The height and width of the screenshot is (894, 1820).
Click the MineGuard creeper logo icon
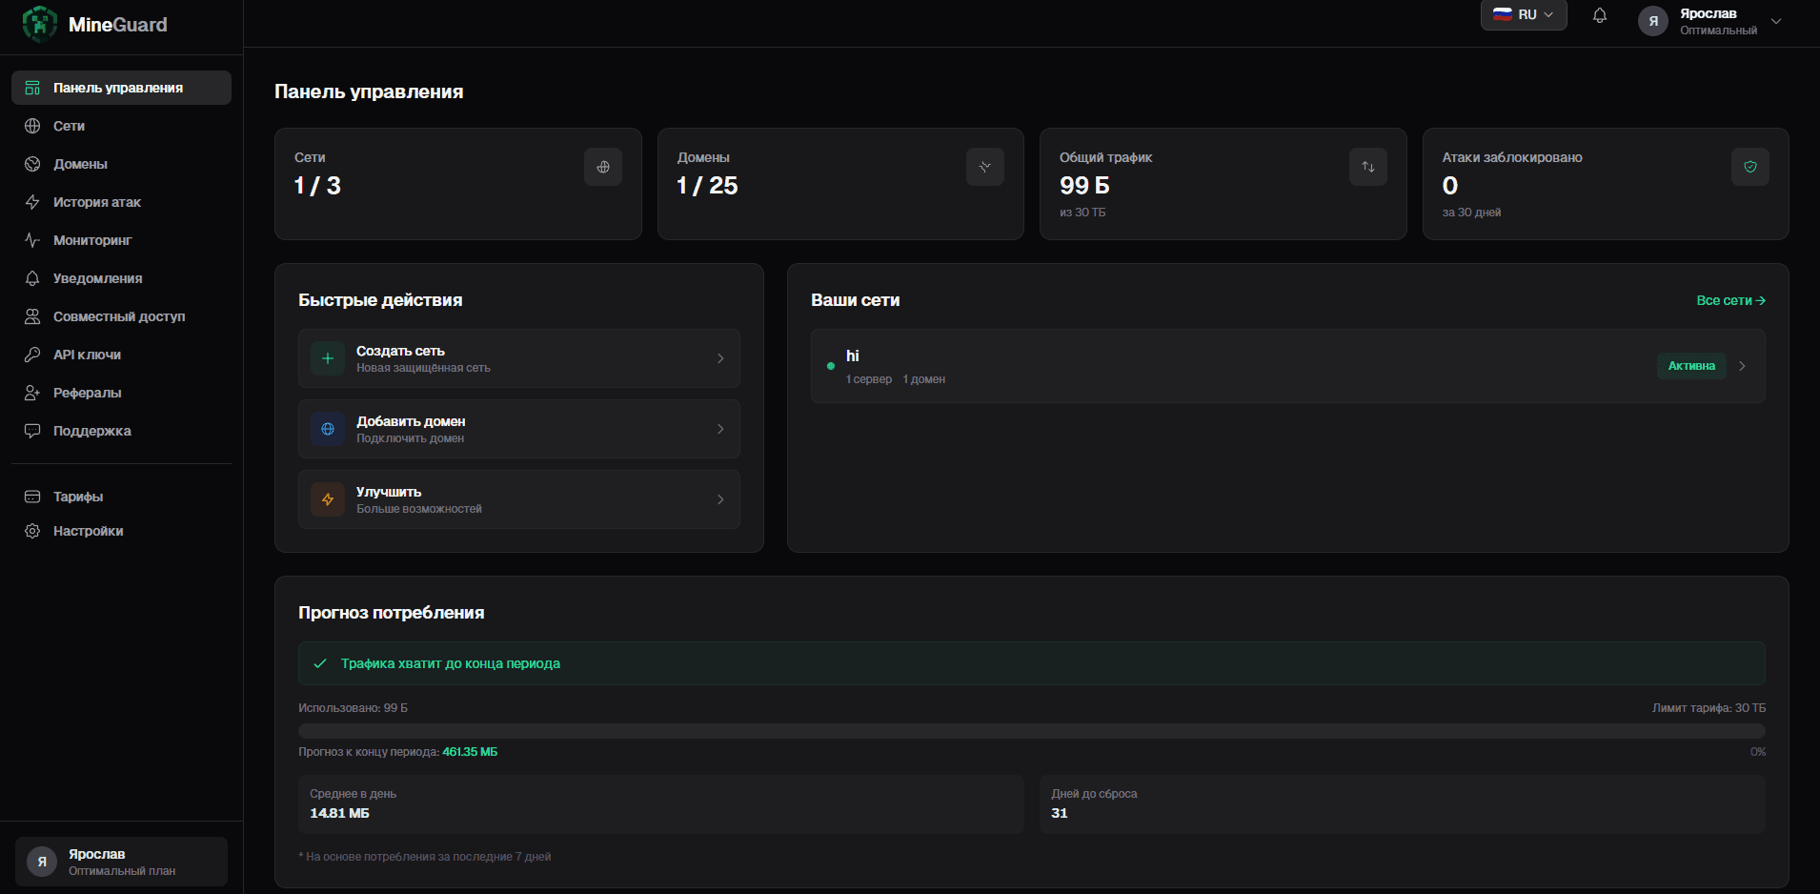(x=39, y=24)
